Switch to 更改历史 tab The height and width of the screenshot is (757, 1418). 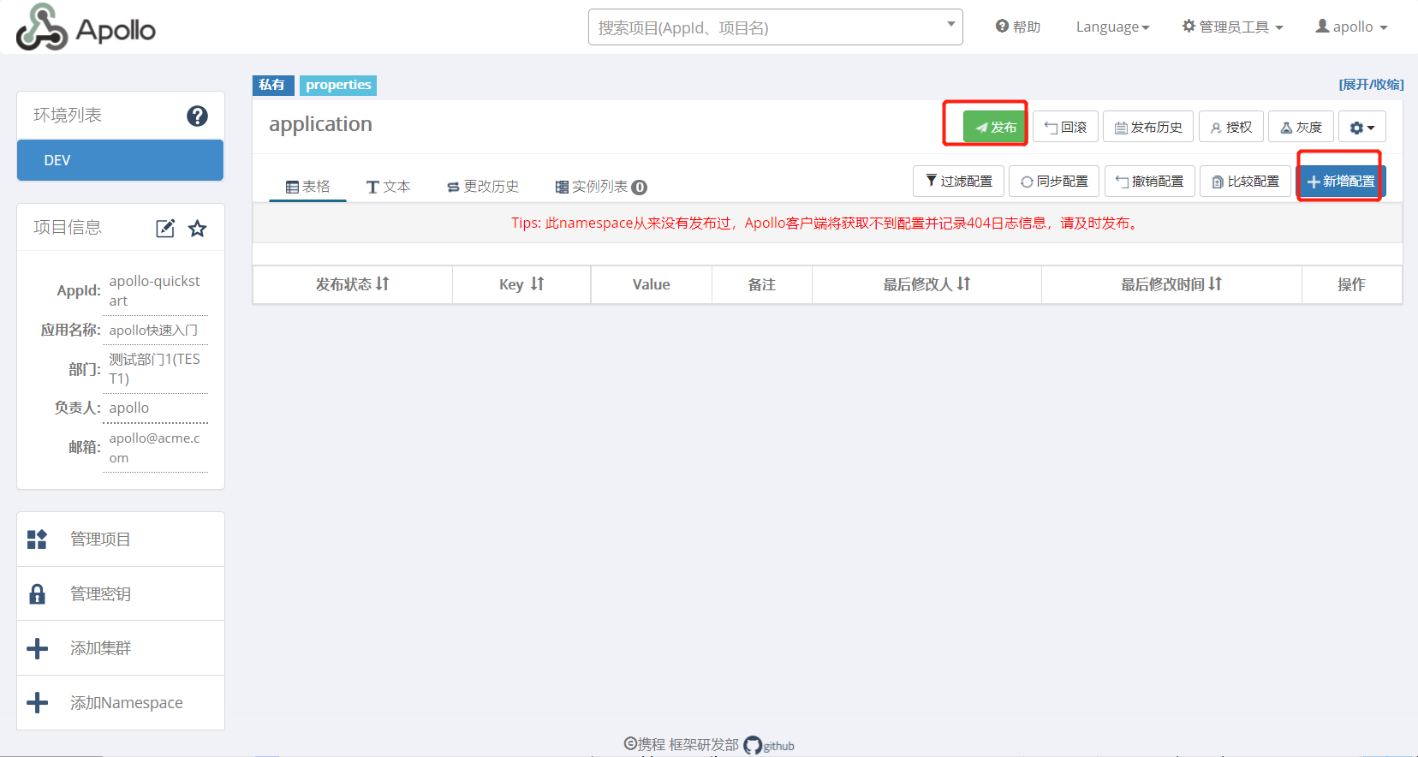[483, 187]
